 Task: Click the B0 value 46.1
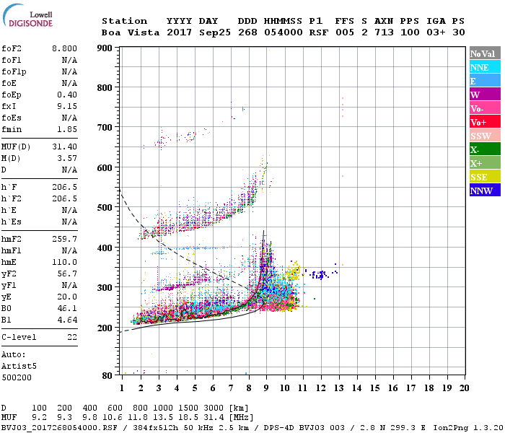(x=67, y=309)
